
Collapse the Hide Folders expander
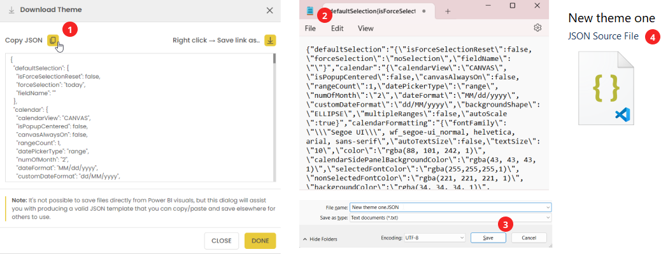pyautogui.click(x=322, y=237)
